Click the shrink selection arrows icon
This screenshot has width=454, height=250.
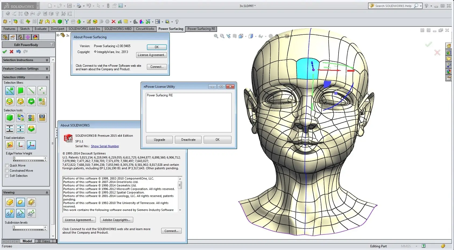pyautogui.click(x=20, y=129)
